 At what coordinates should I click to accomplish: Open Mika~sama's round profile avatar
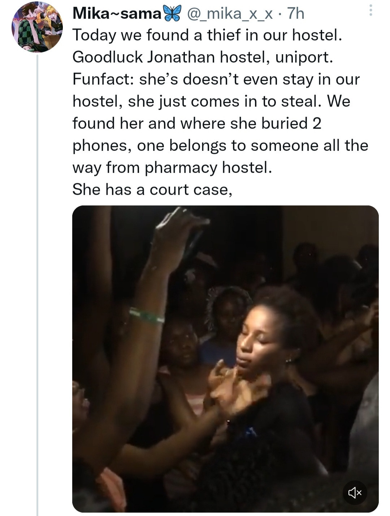pos(37,27)
